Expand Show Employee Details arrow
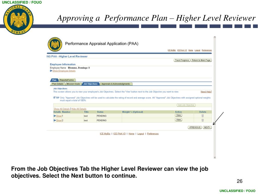Viewport: 258px width, 194px height. pos(51,71)
